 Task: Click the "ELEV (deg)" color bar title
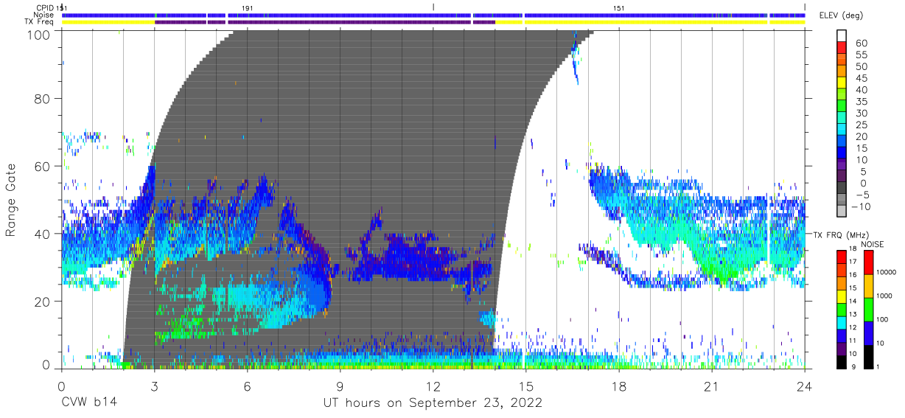841,15
